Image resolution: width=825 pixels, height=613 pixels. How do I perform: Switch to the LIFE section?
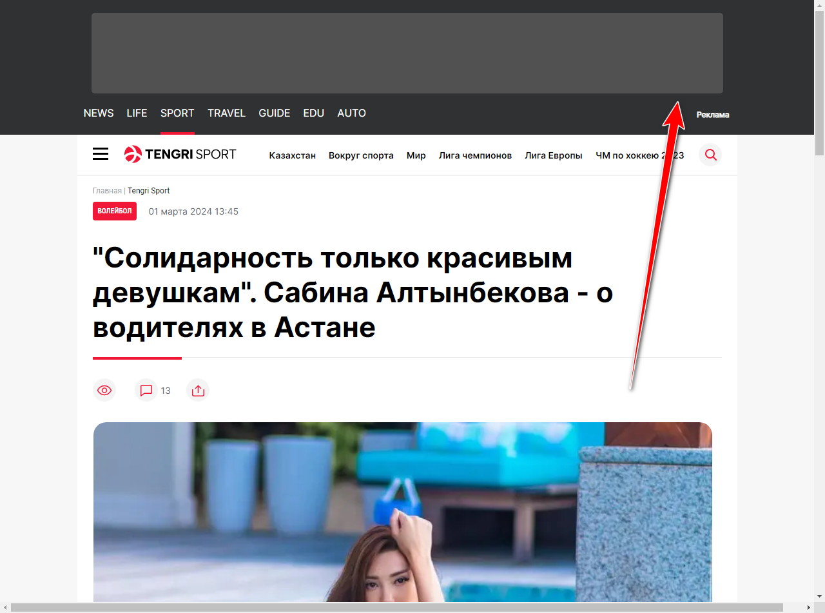[x=137, y=113]
